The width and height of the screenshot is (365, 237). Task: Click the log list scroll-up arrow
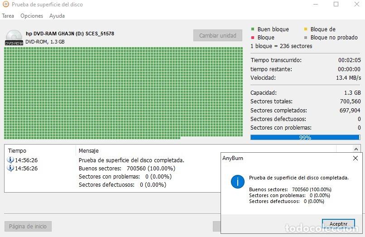pyautogui.click(x=356, y=149)
